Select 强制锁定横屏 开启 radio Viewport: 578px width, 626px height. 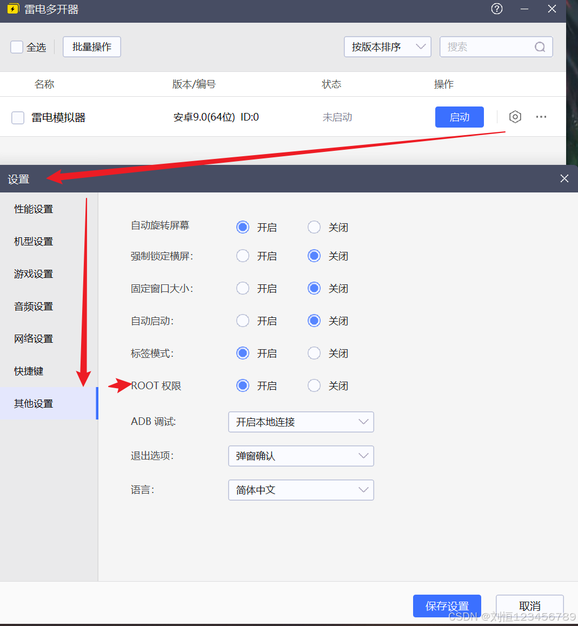242,256
